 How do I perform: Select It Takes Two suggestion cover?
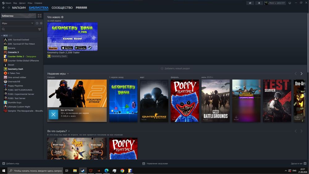click(x=77, y=149)
